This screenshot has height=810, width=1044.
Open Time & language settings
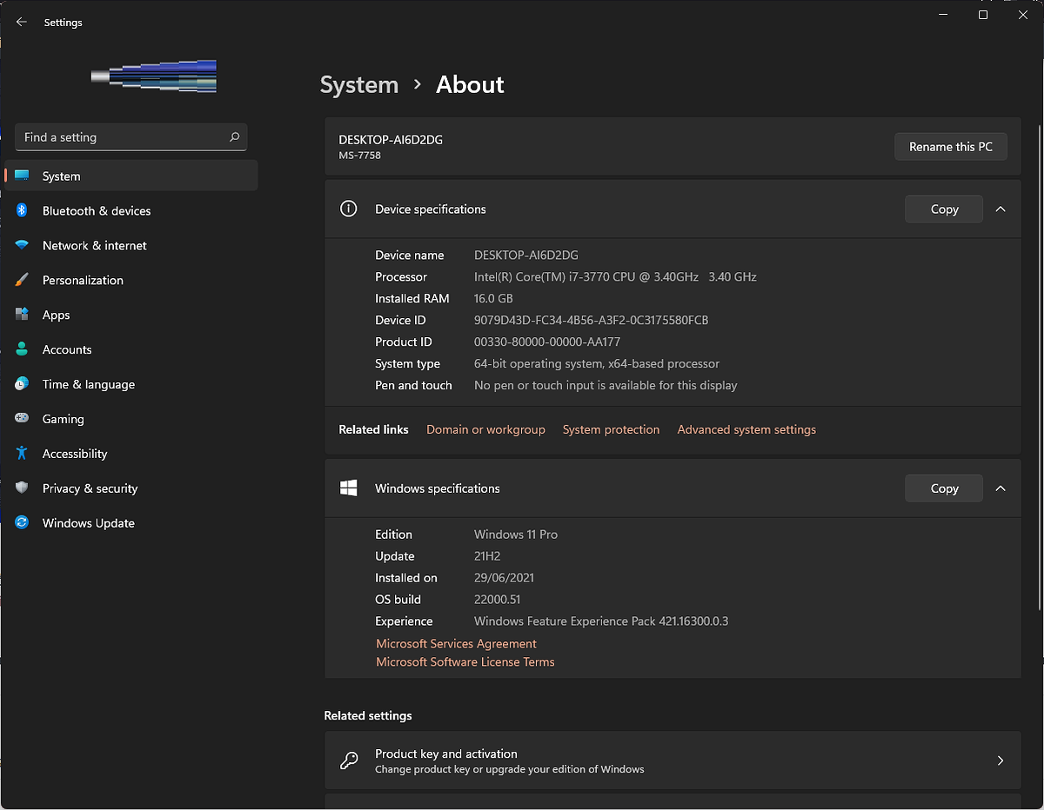131,384
